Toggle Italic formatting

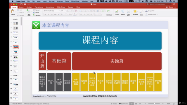pyautogui.click(x=49, y=14)
